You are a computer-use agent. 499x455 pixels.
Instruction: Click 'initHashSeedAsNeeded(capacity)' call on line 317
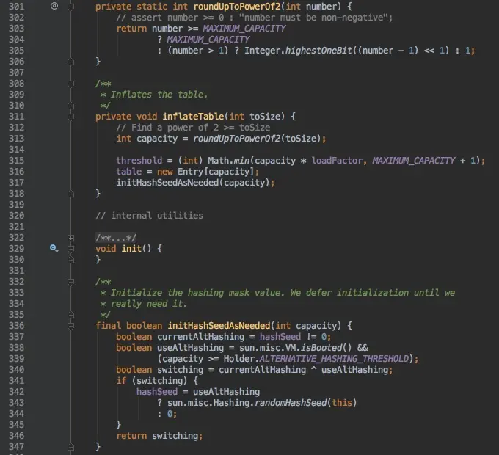click(x=193, y=183)
